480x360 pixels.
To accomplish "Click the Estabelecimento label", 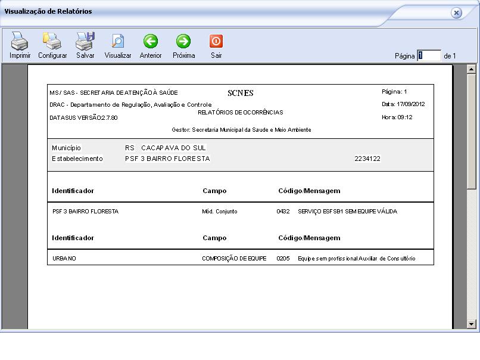I will tap(77, 159).
